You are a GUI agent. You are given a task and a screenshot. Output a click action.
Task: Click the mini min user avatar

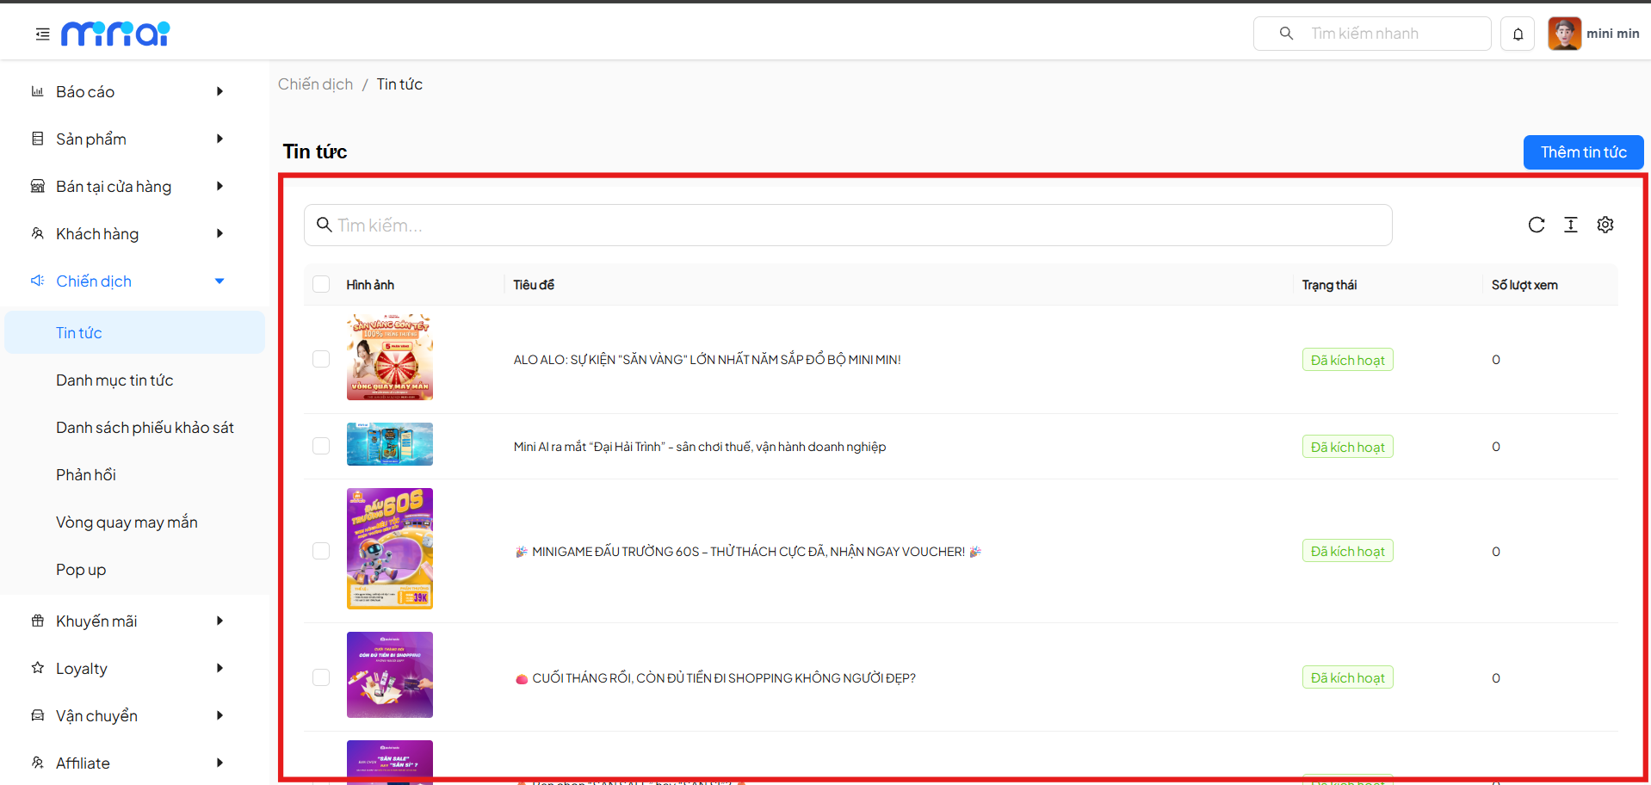1563,34
